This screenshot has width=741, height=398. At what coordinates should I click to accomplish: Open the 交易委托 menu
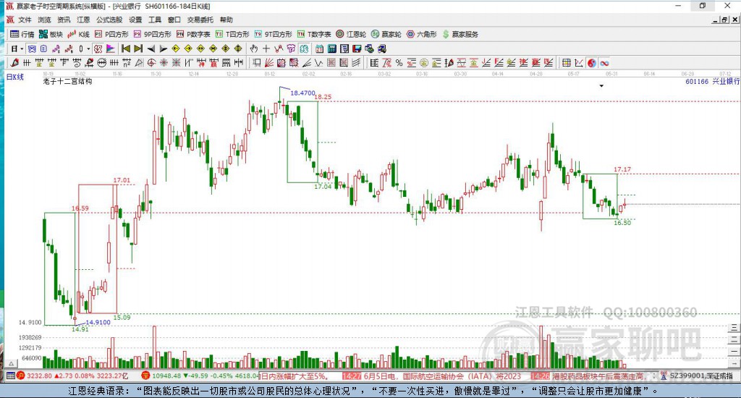coord(200,20)
